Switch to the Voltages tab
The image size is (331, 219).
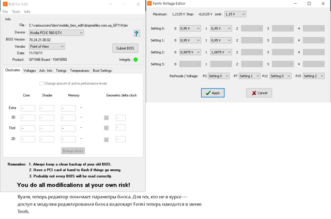(x=29, y=70)
